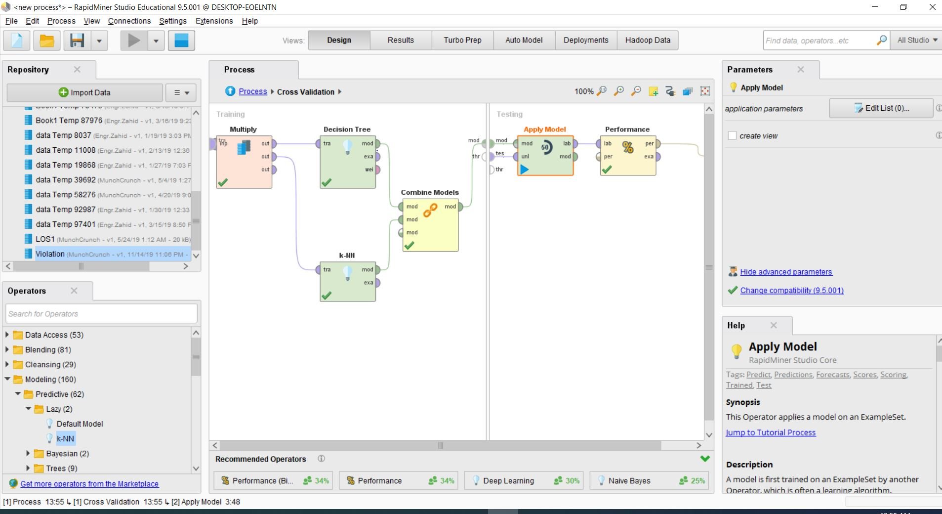Viewport: 942px width, 514px height.
Task: Click the Apply Model operator icon
Action: [546, 147]
